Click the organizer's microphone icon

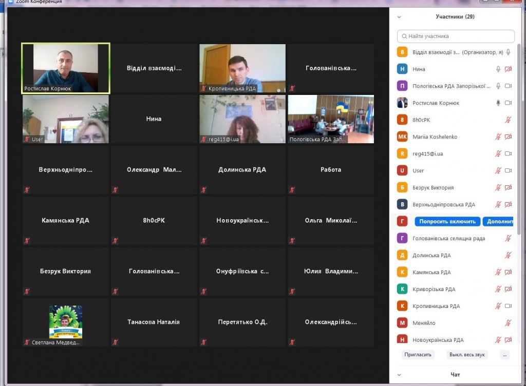tap(508, 52)
